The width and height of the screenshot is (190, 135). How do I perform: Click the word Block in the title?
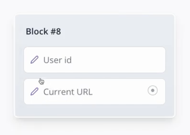[34, 32]
